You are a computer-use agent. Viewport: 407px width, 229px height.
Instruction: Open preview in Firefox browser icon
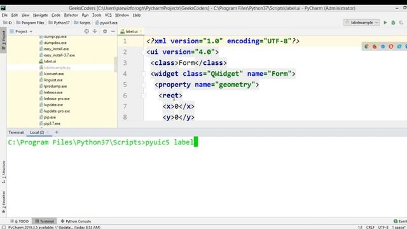click(375, 46)
